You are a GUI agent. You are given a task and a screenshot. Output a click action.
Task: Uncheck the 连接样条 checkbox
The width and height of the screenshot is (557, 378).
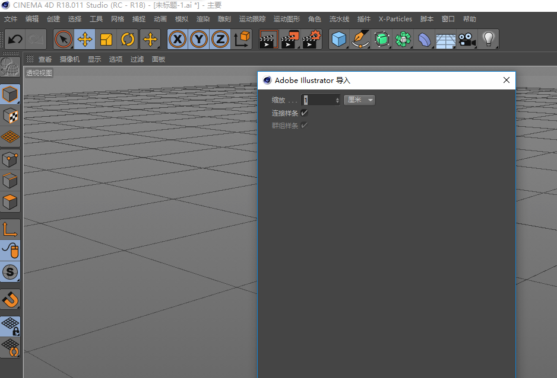tap(304, 113)
